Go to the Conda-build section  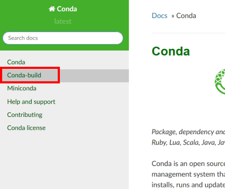pyautogui.click(x=24, y=75)
